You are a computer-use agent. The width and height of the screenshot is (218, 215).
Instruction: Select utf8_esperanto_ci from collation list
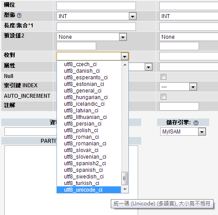pos(89,78)
